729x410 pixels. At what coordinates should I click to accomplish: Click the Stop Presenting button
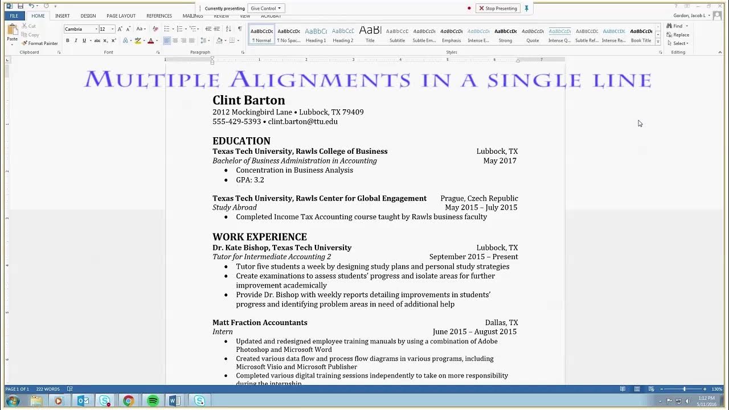(498, 9)
